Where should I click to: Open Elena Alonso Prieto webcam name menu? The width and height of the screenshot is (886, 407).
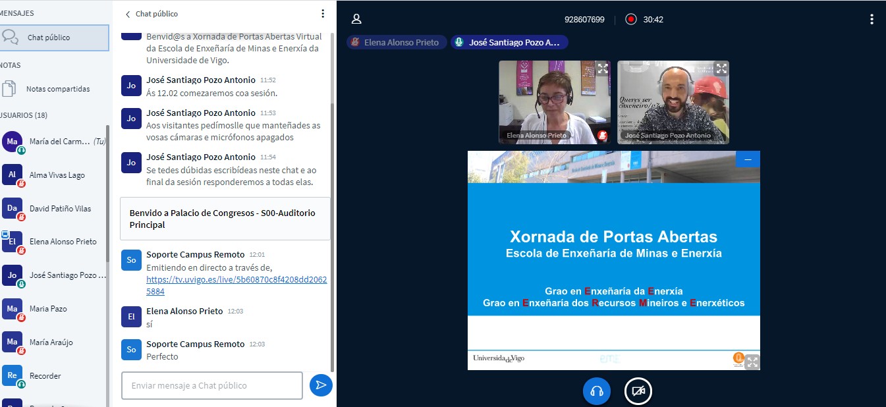(536, 136)
